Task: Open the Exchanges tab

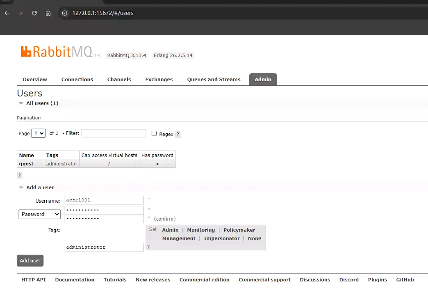Action: (x=159, y=80)
